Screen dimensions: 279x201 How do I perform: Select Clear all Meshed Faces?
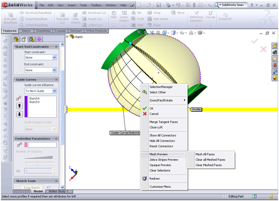tap(211, 160)
